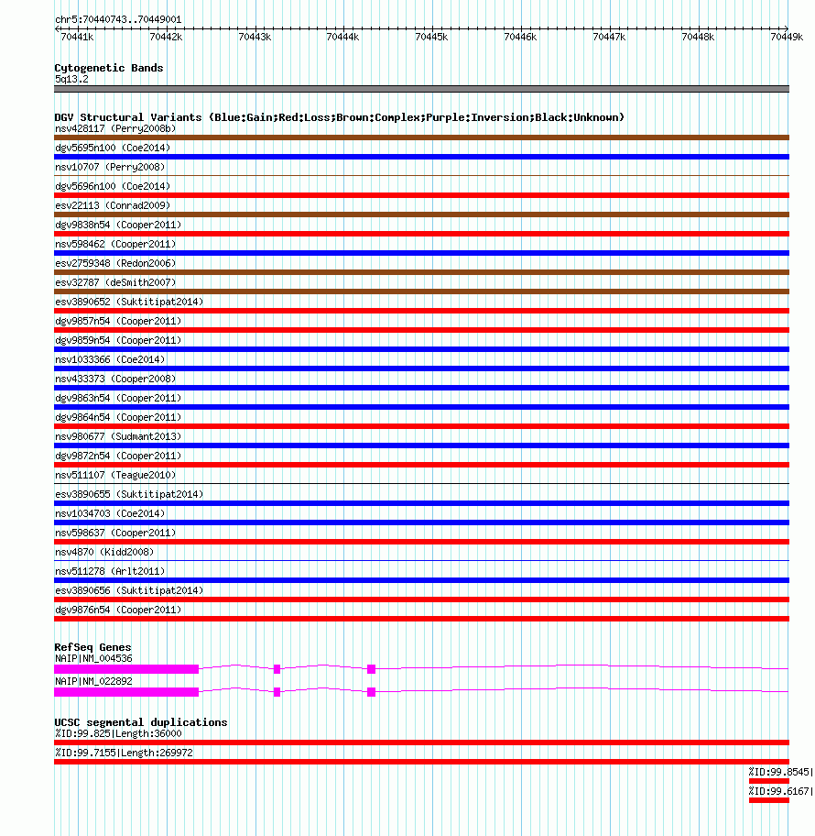Viewport: 815px width, 836px height.
Task: Open variant nsv980677 (Sudmant2013)
Action: coord(118,436)
